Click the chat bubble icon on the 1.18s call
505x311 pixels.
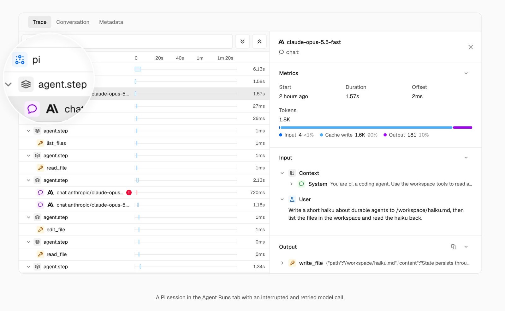(40, 205)
